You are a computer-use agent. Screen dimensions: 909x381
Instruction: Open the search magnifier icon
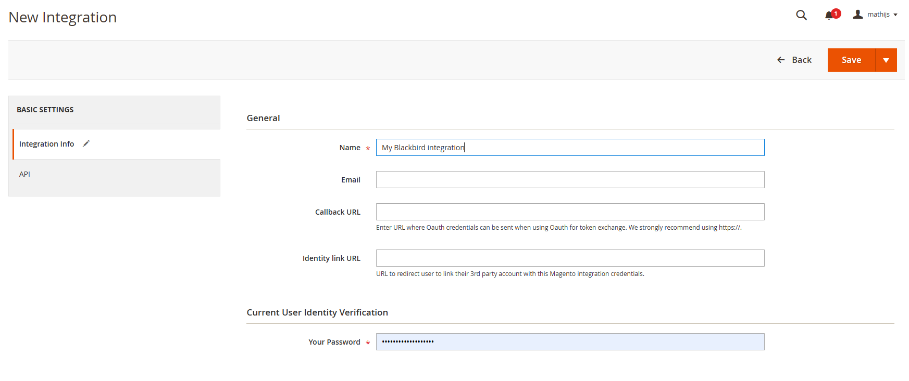pyautogui.click(x=801, y=15)
